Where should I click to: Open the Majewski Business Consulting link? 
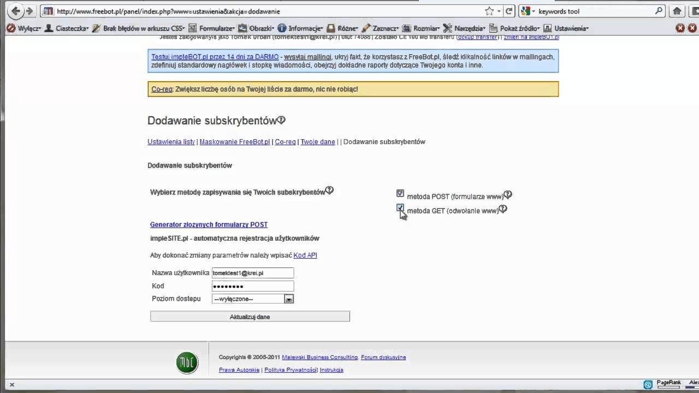coord(320,357)
